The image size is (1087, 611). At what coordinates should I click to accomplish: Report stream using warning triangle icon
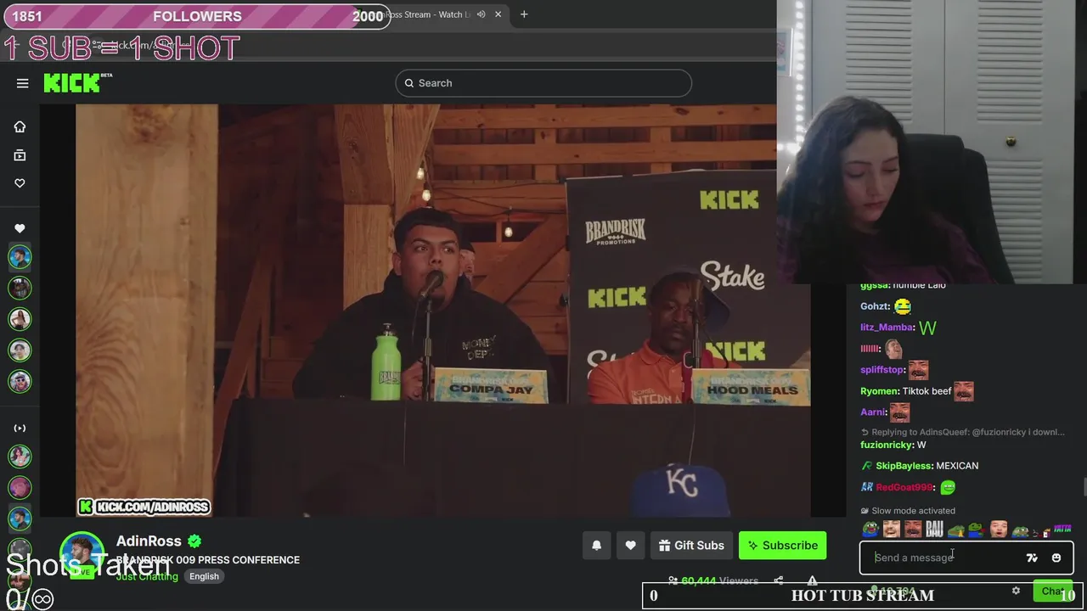click(812, 581)
